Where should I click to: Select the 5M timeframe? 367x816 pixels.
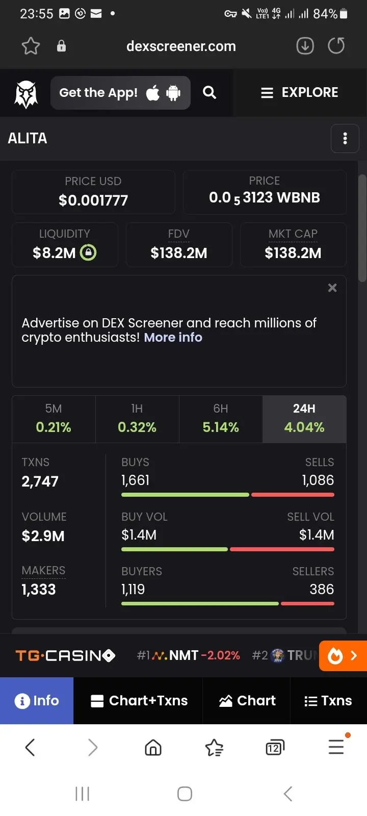[54, 419]
